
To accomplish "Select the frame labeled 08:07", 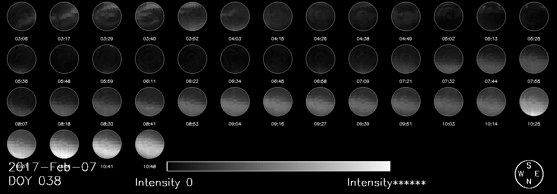I will click(x=21, y=101).
